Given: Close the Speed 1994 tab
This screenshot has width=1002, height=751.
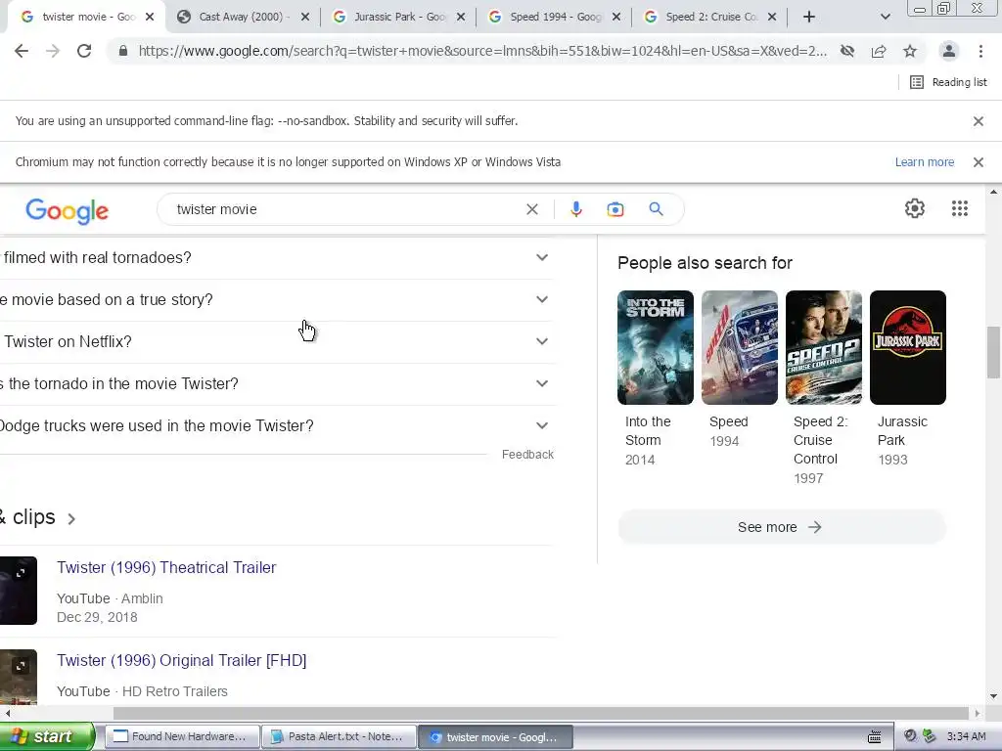Looking at the screenshot, I should (x=616, y=18).
